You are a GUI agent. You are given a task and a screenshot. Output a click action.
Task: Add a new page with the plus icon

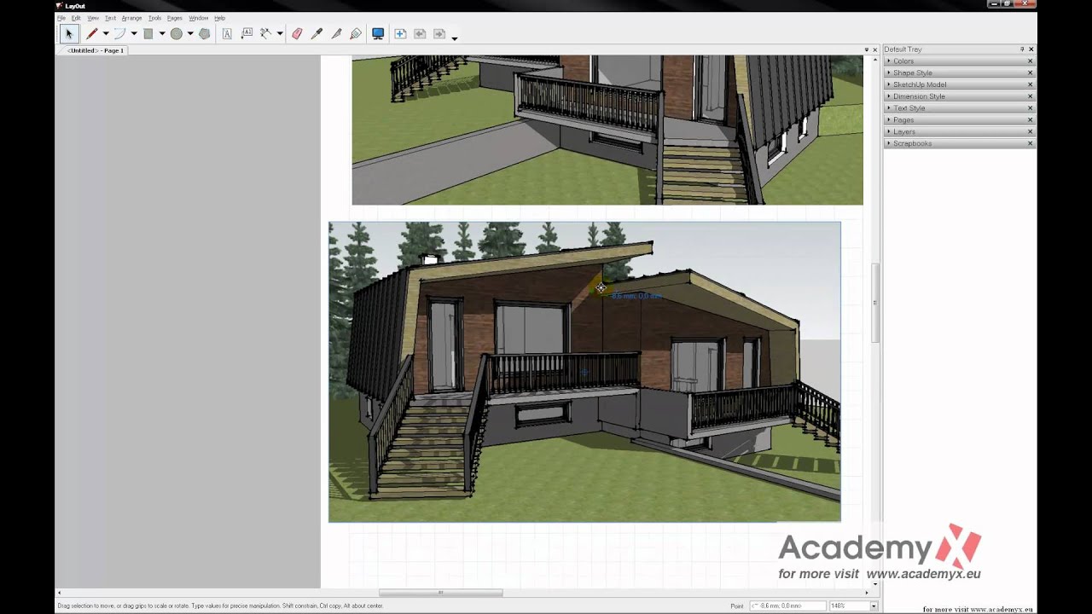[x=400, y=34]
